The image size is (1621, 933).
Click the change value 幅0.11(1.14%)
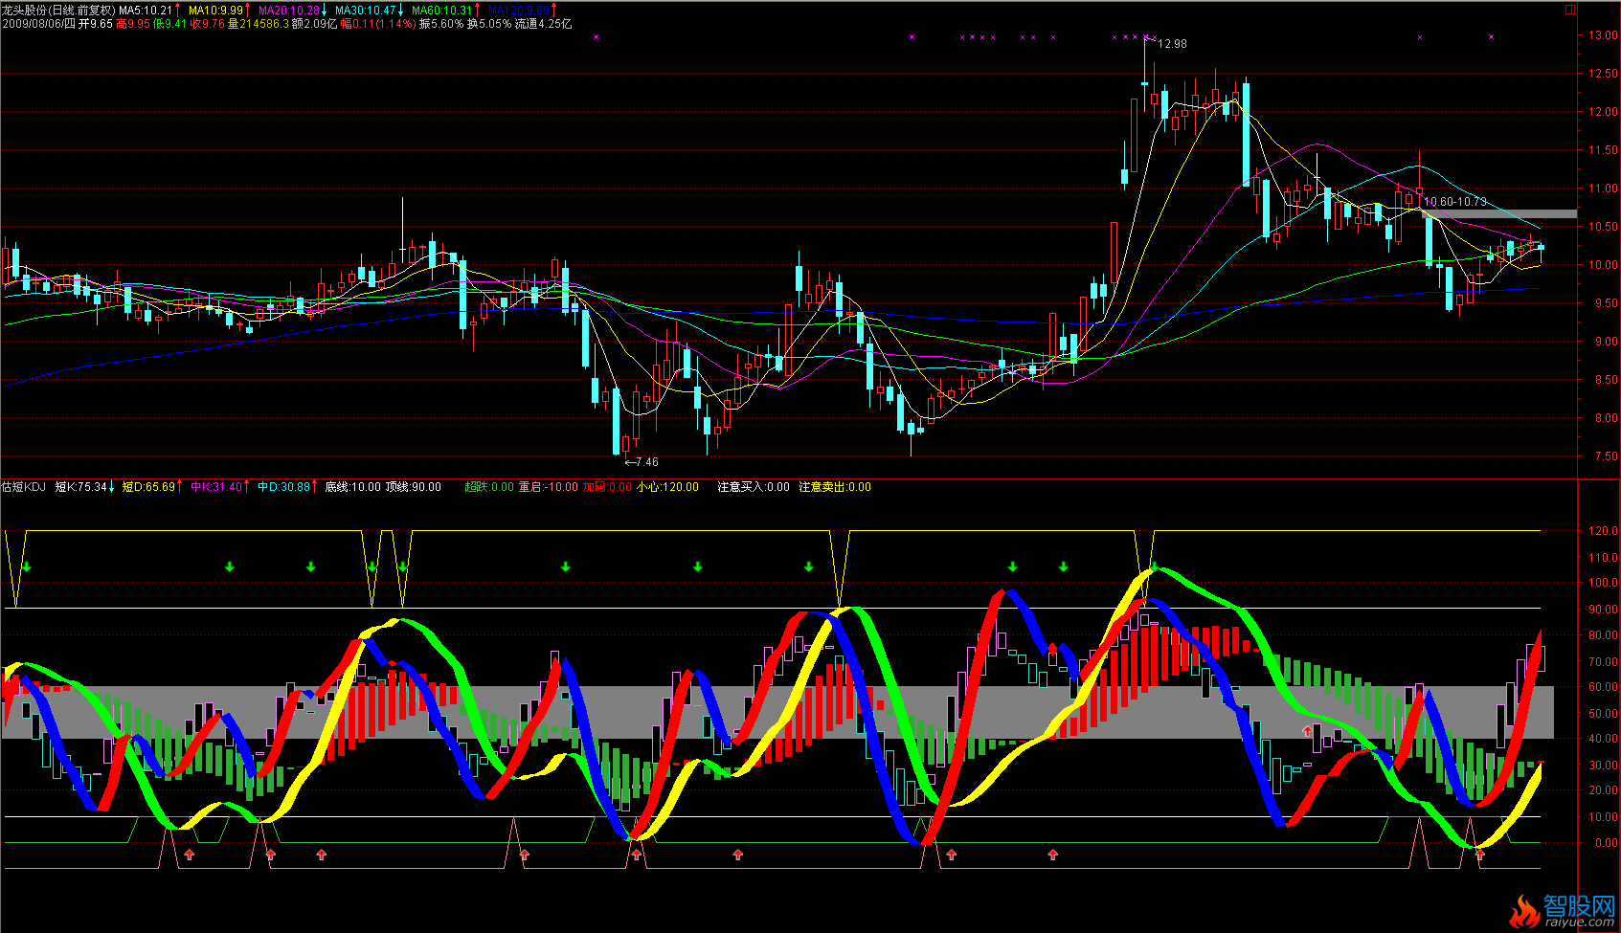pos(378,24)
